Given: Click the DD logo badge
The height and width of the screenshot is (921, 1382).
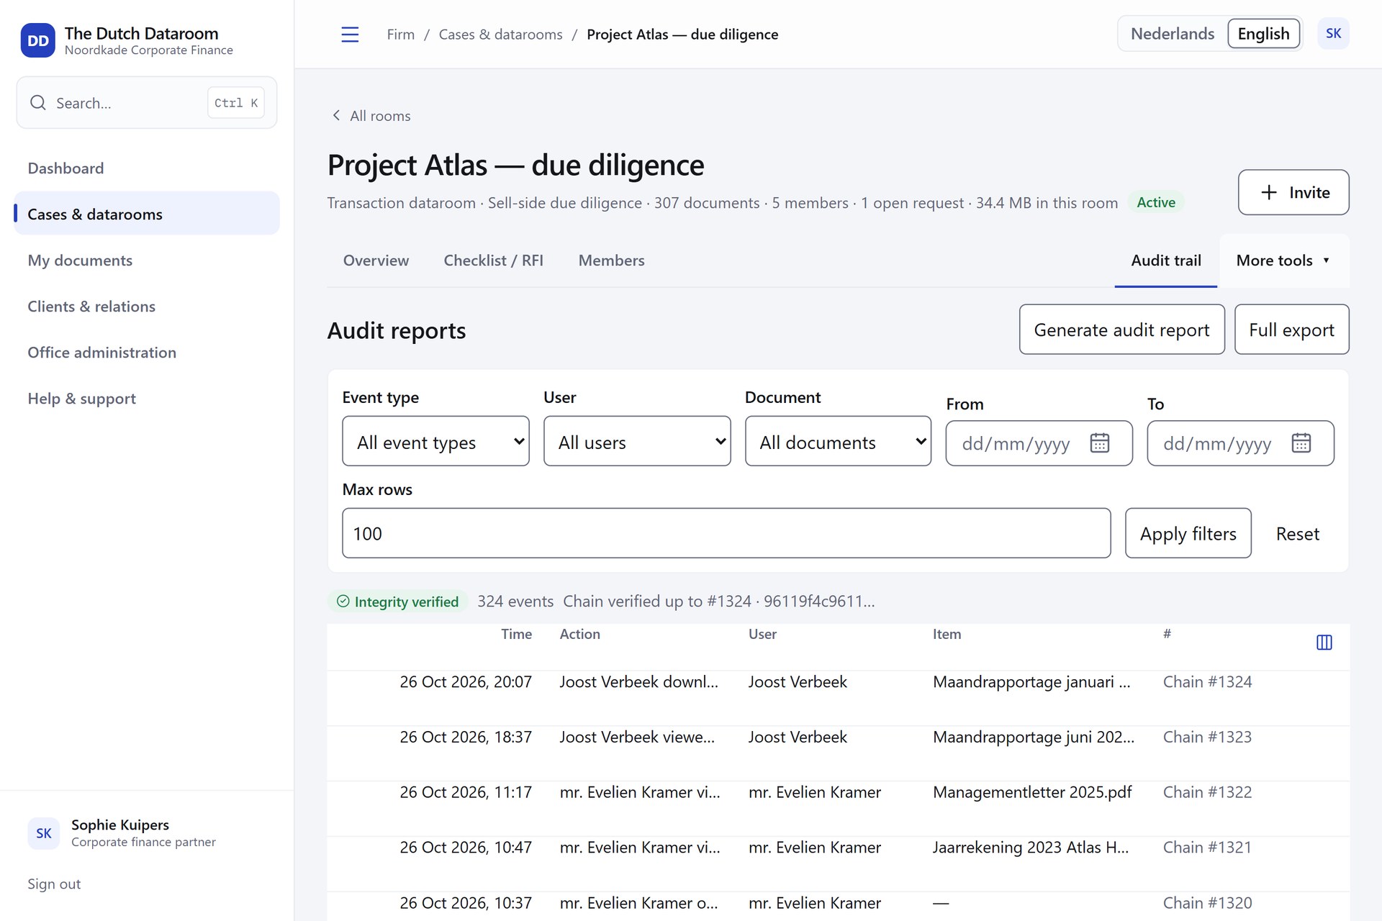Looking at the screenshot, I should click(37, 41).
